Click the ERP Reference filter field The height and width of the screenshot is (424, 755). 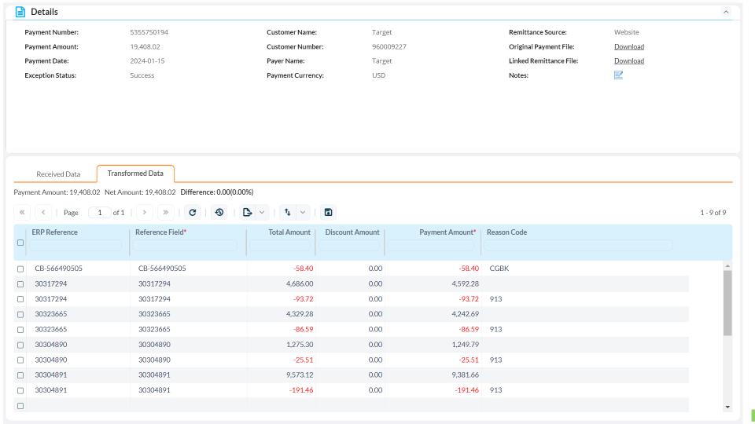click(x=77, y=246)
